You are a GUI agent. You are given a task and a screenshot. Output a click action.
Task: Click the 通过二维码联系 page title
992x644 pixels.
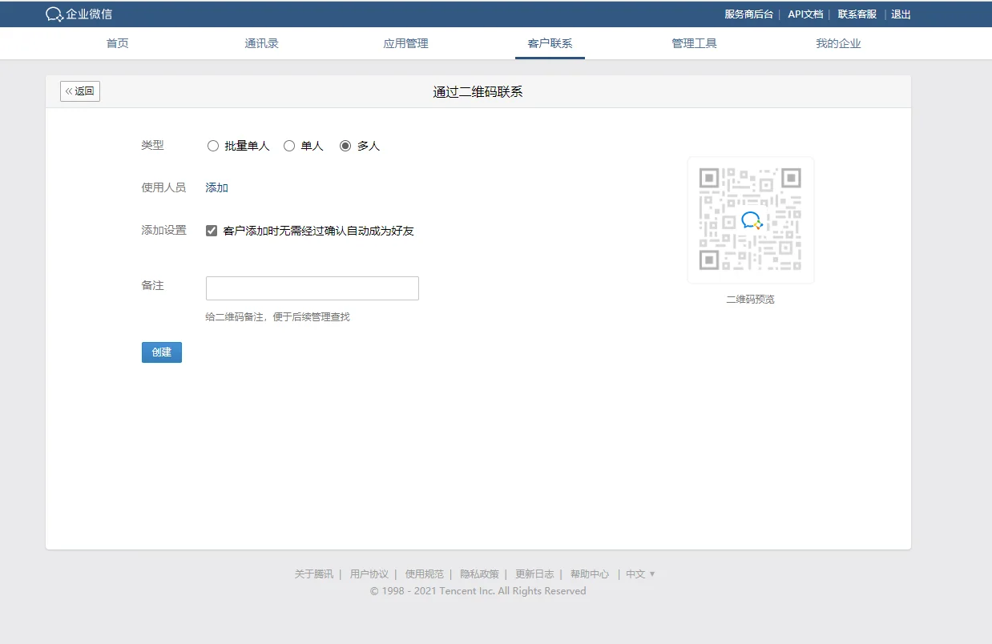tap(478, 92)
